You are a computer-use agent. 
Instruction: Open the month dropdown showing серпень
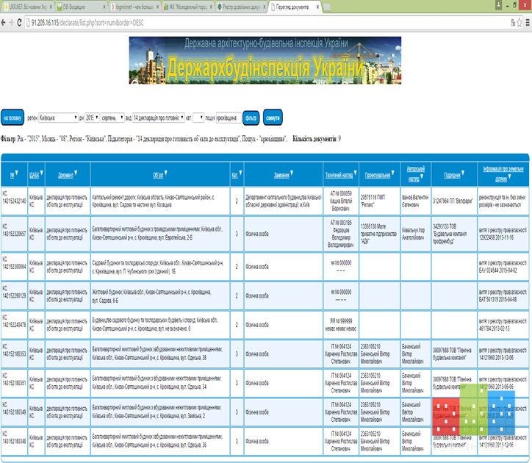112,118
